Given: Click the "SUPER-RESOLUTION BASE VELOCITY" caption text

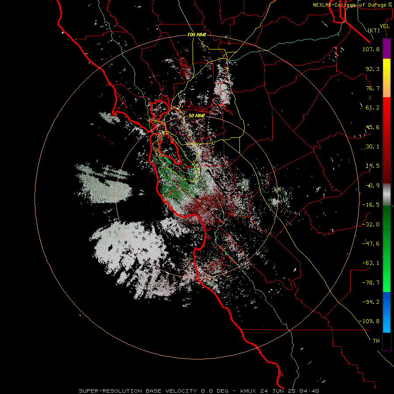Looking at the screenshot, I should [139, 391].
